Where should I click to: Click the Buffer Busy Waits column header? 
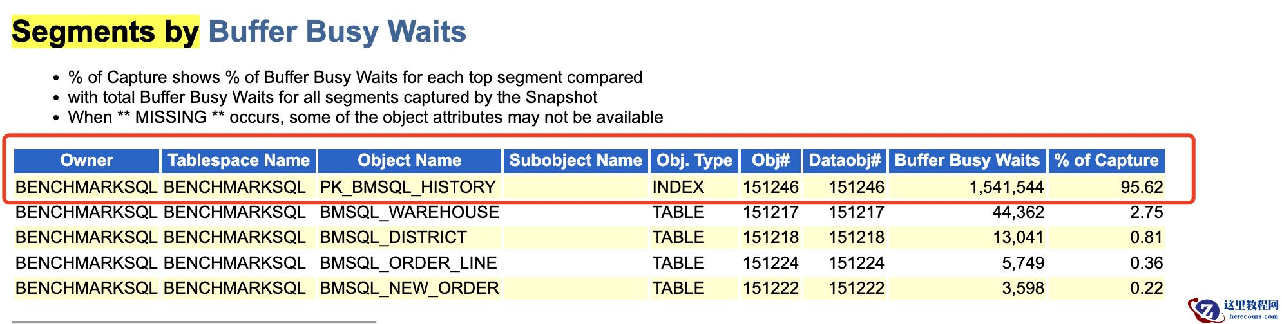pos(967,161)
